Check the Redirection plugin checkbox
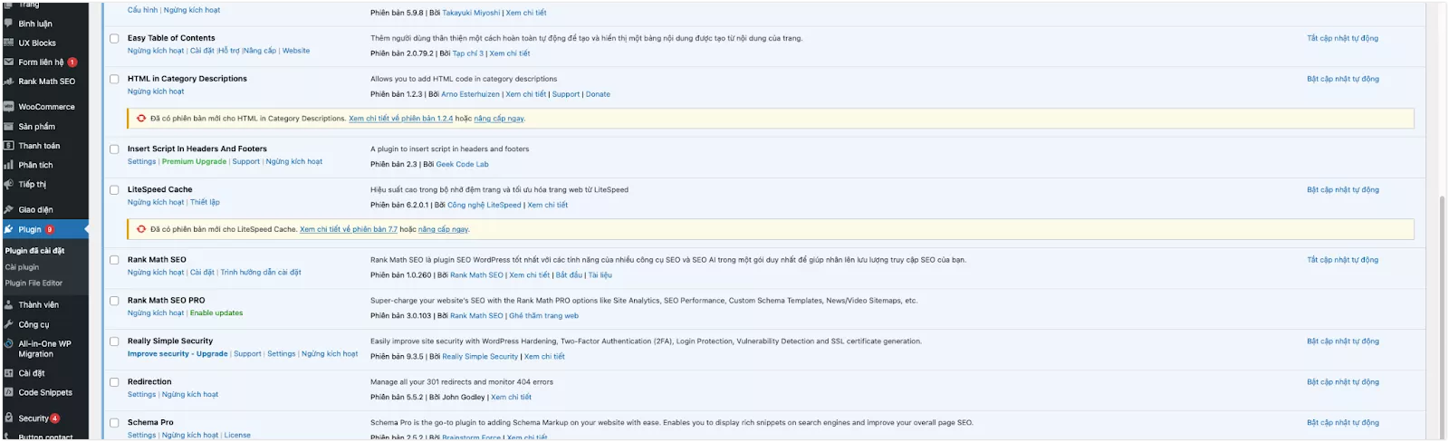 coord(114,382)
